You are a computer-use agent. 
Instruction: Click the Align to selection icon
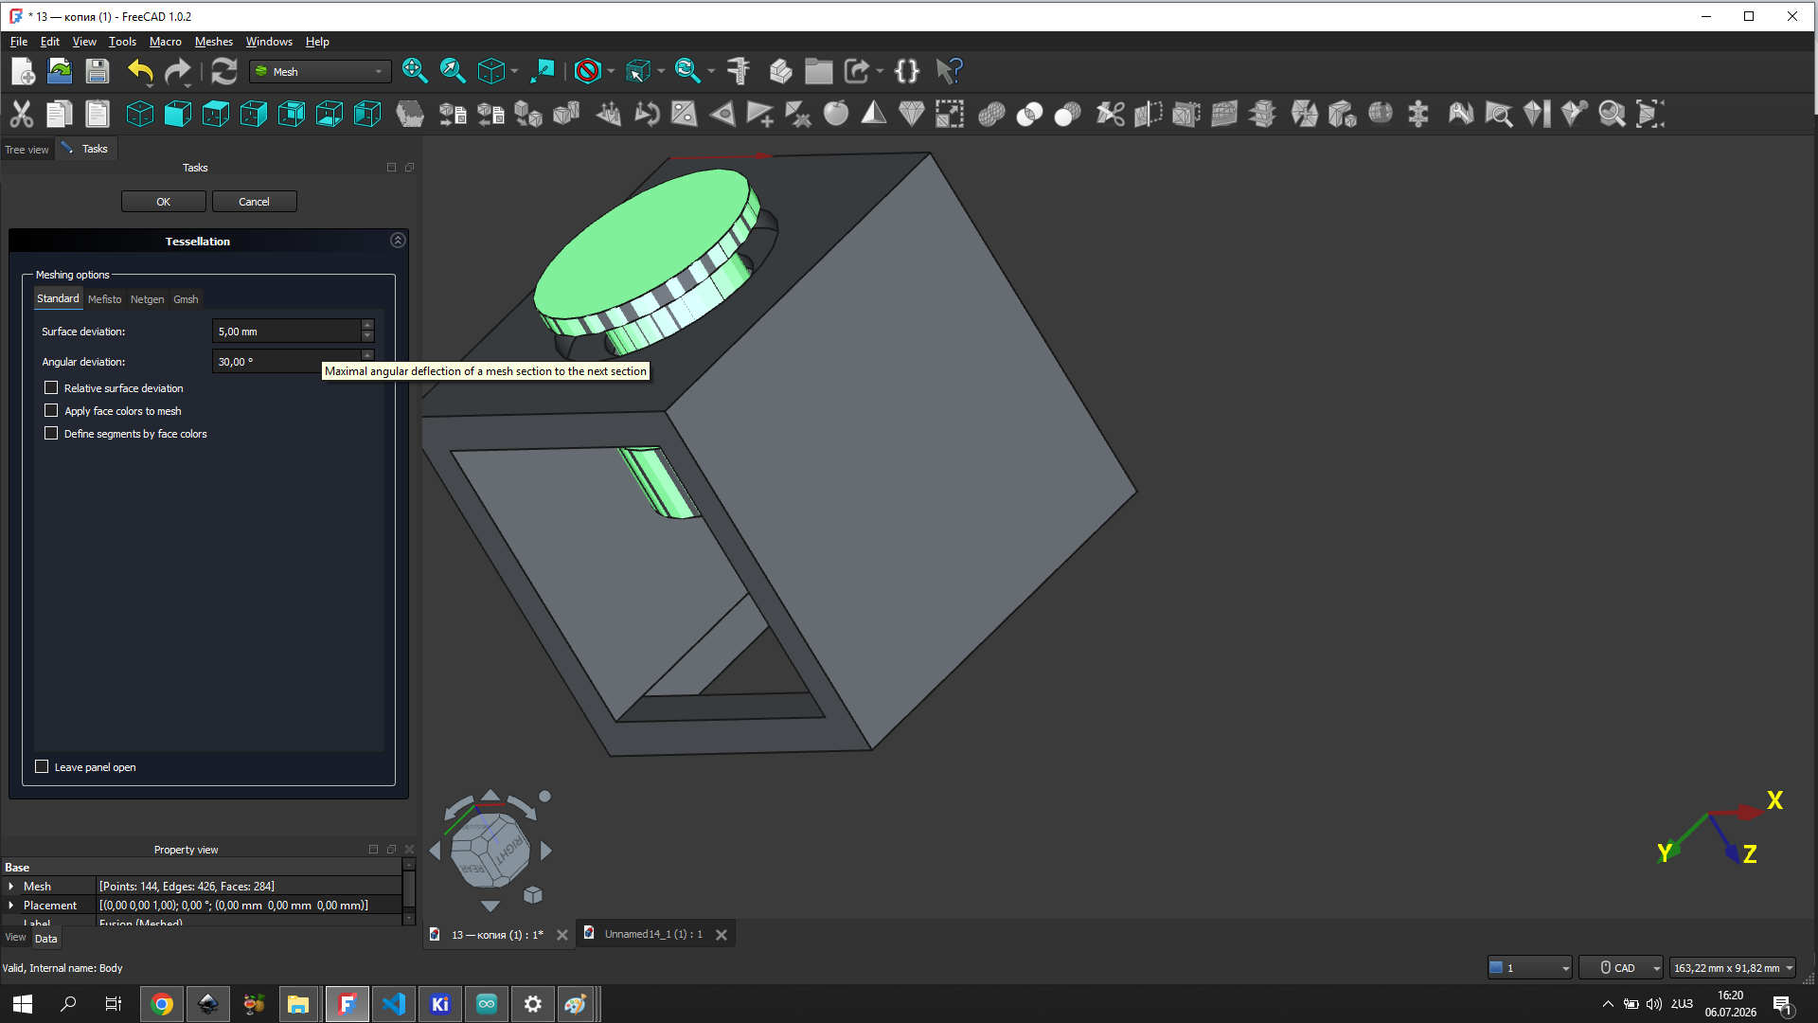click(x=543, y=71)
